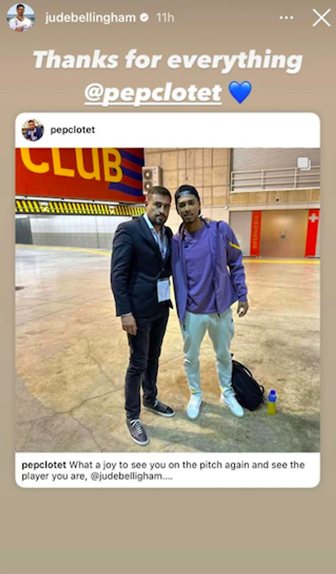Screen dimensions: 336x574
Task: Tap the blue and yellow drink bottle
Action: (x=272, y=402)
